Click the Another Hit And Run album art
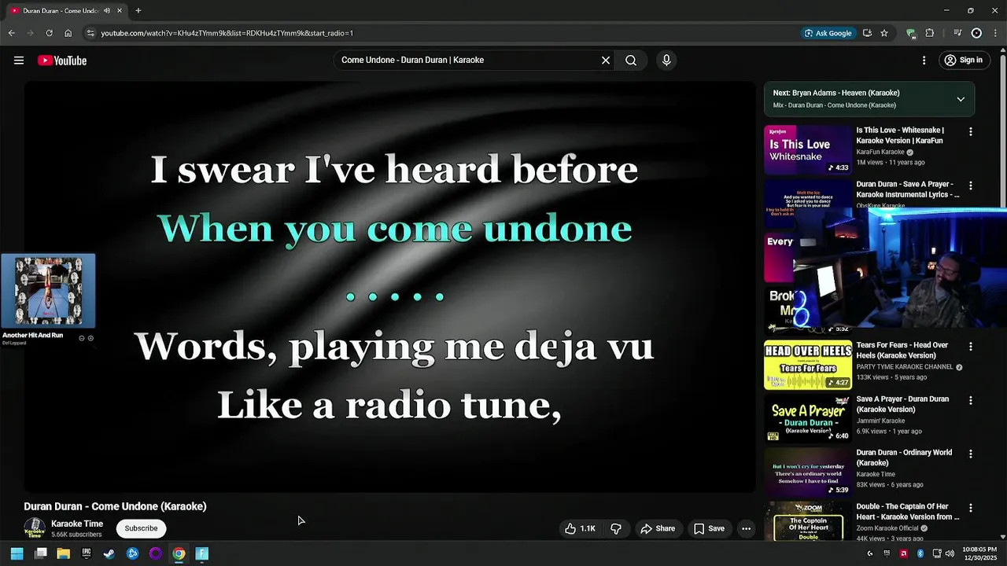Screen dimensions: 1007x566 (x=48, y=291)
